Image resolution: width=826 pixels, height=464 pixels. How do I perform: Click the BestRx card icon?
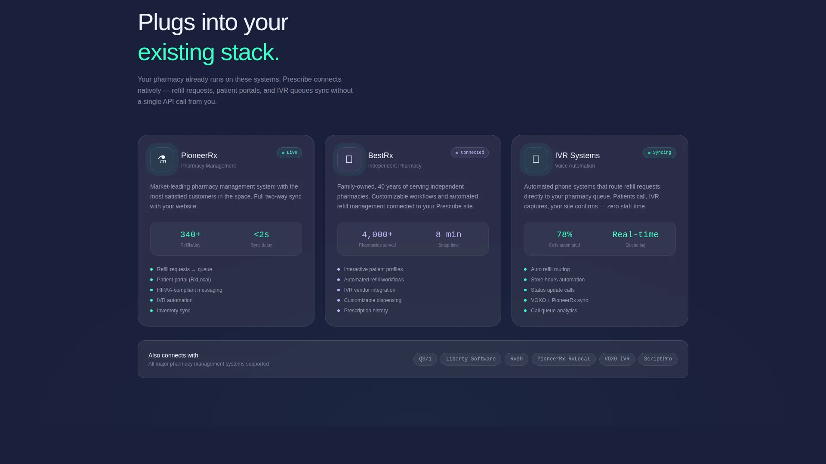pyautogui.click(x=349, y=159)
